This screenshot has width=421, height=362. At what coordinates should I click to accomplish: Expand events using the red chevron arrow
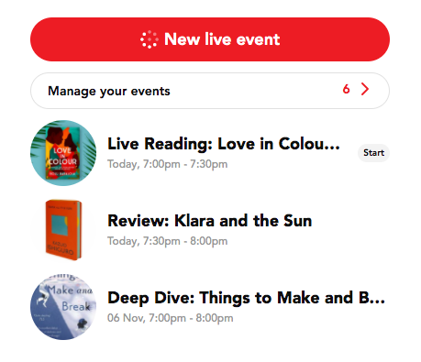pyautogui.click(x=365, y=89)
